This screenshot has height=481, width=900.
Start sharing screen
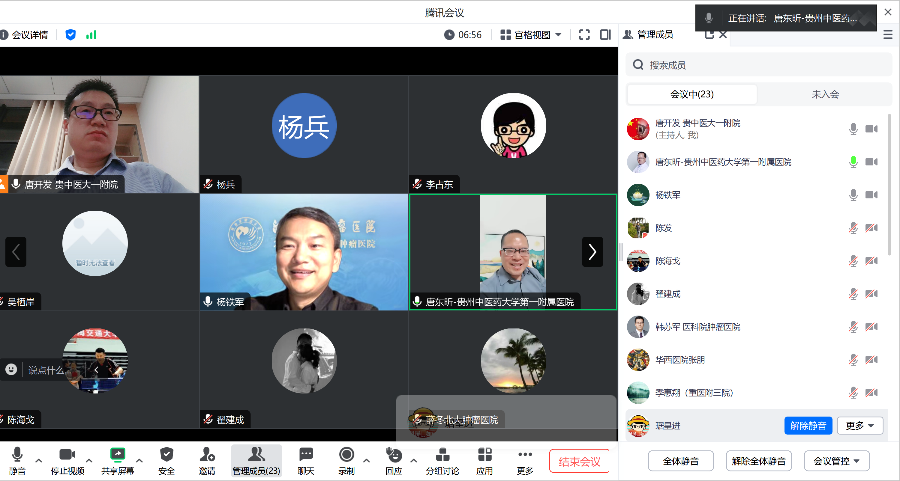(x=118, y=461)
